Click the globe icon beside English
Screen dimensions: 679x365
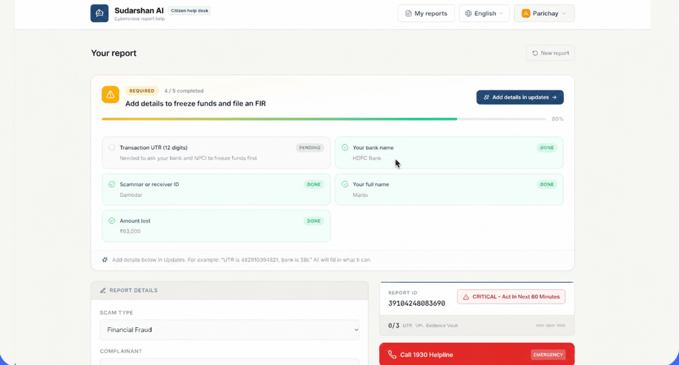point(468,14)
